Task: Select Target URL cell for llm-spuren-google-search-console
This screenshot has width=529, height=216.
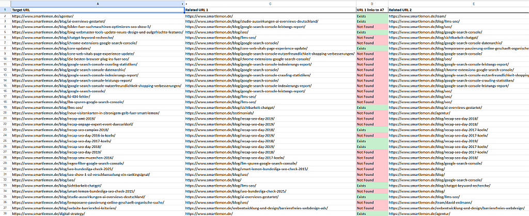Action: click(98, 102)
